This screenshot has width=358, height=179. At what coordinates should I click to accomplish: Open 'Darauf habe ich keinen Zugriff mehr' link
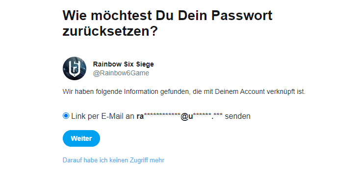(x=113, y=160)
